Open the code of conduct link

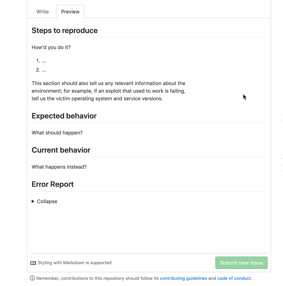[234, 278]
